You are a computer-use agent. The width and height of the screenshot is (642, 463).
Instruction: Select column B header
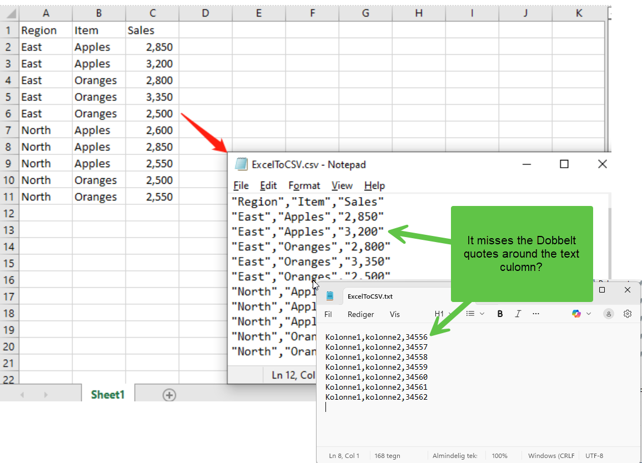(x=99, y=13)
